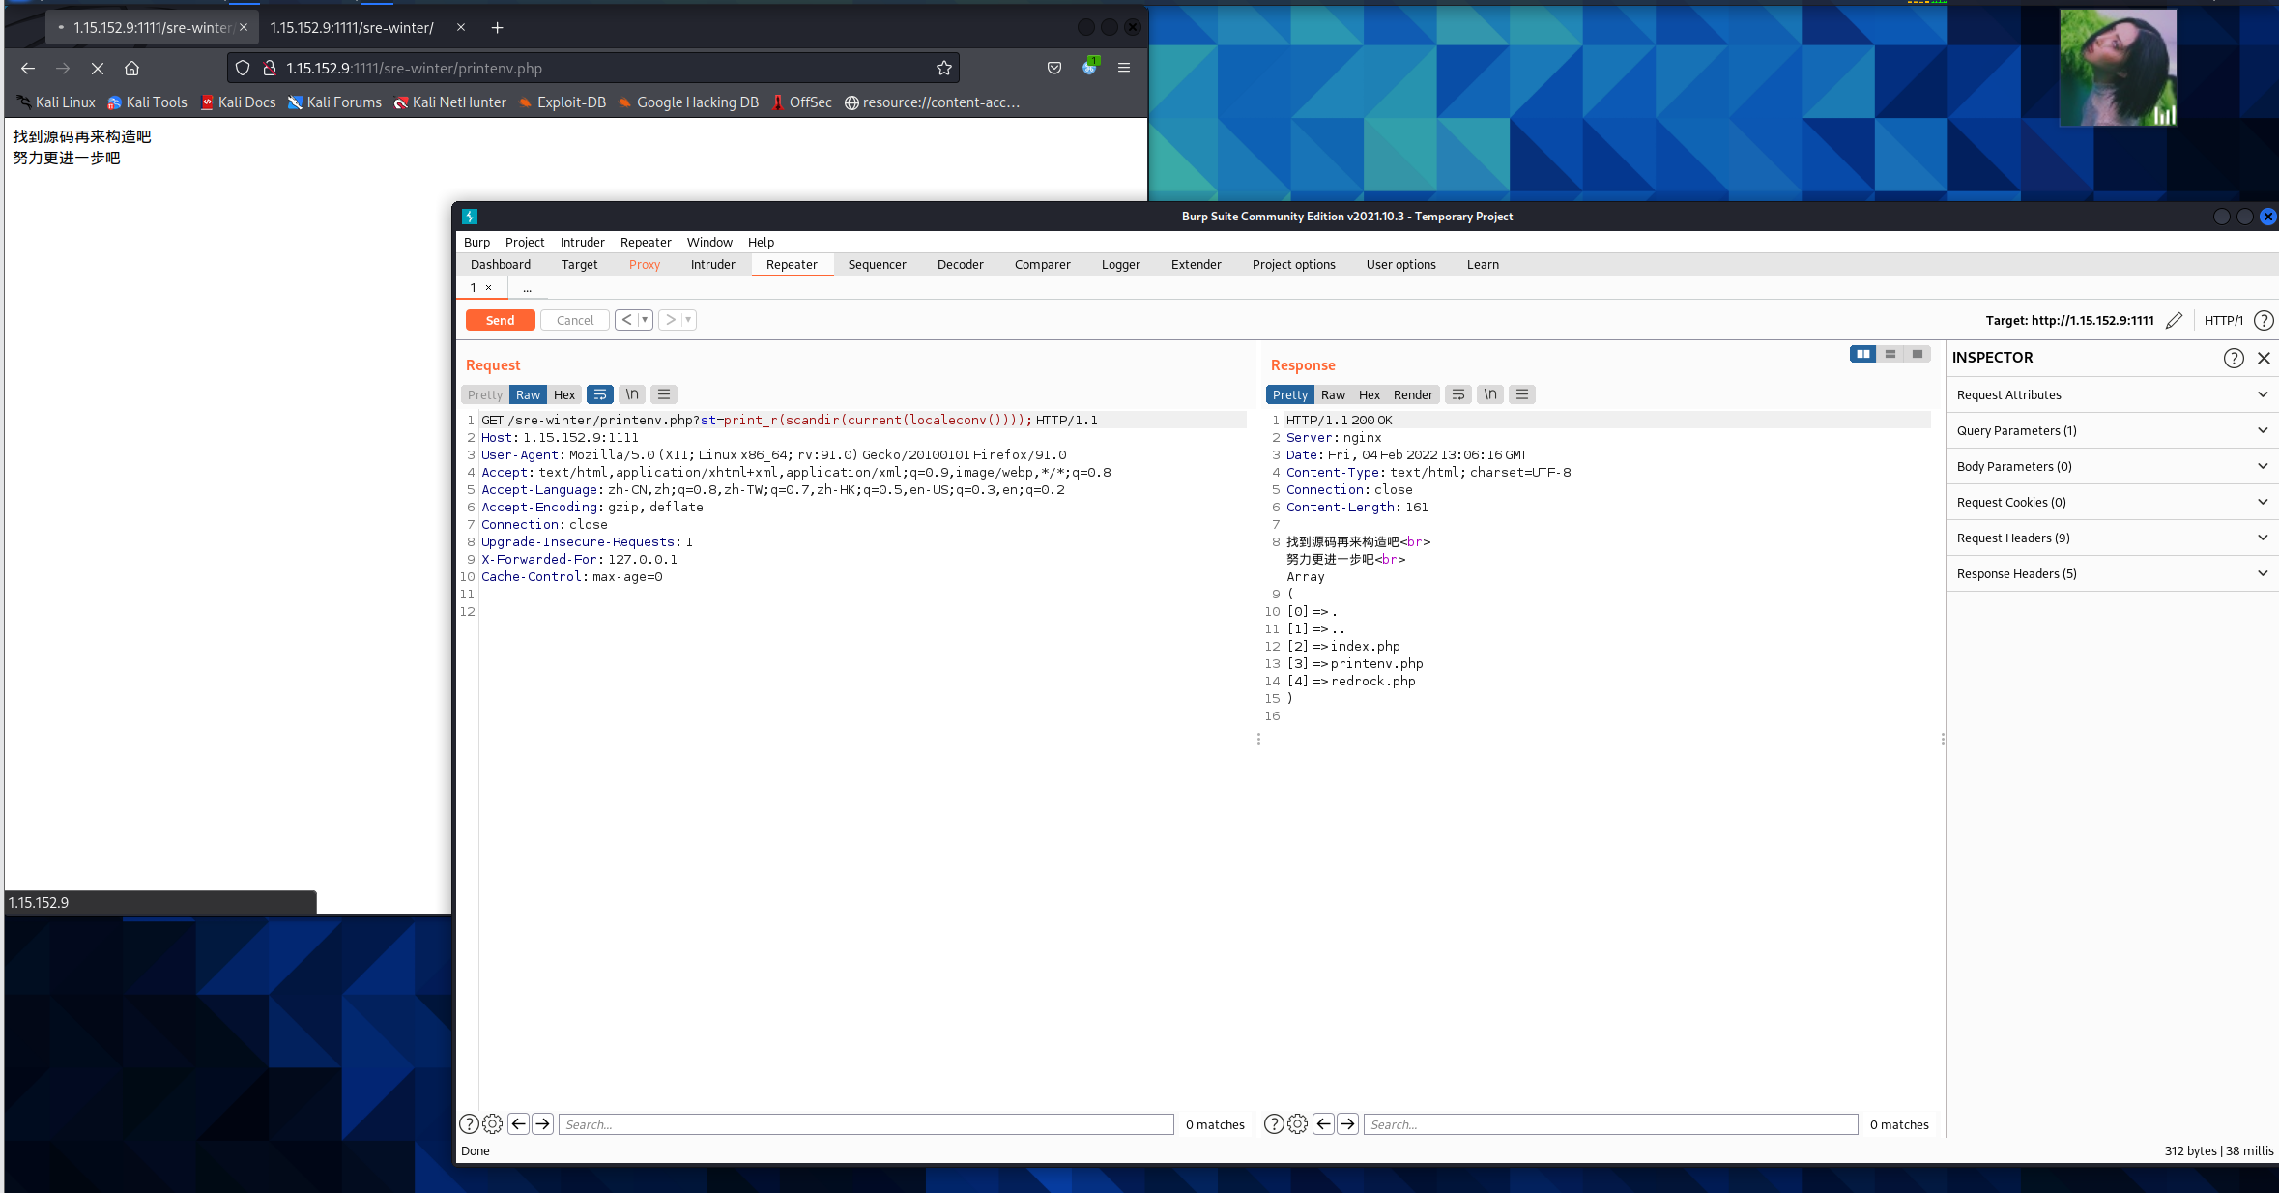2279x1193 pixels.
Task: Toggle non-printable characters in Request editor
Action: 632,394
